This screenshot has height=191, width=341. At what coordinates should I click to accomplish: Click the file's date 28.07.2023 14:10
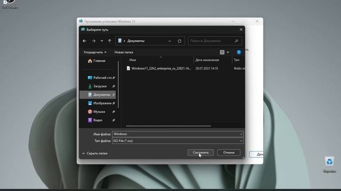207,68
